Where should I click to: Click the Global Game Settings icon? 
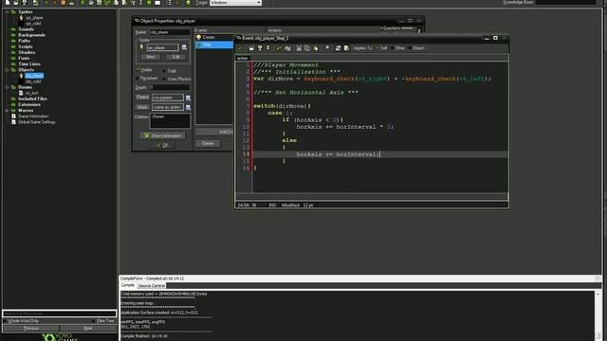(14, 122)
